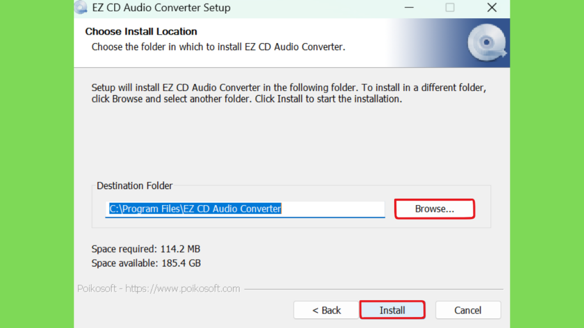Click the maximize window icon
The height and width of the screenshot is (328, 584).
pyautogui.click(x=450, y=8)
